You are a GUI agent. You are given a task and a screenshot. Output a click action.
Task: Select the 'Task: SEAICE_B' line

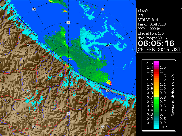pyautogui.click(x=152, y=24)
